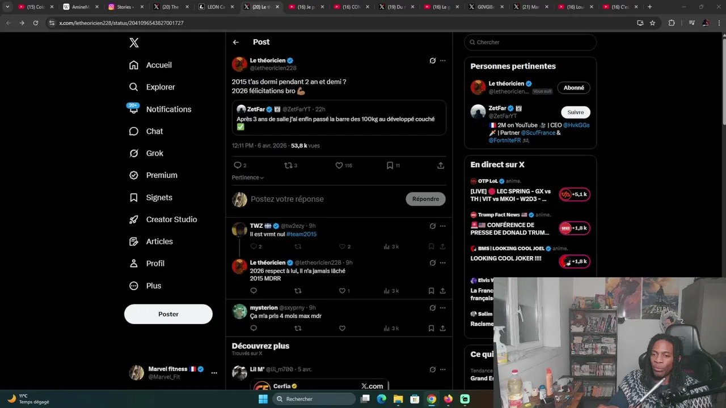
Task: Click the X logo in sidebar
Action: (134, 42)
